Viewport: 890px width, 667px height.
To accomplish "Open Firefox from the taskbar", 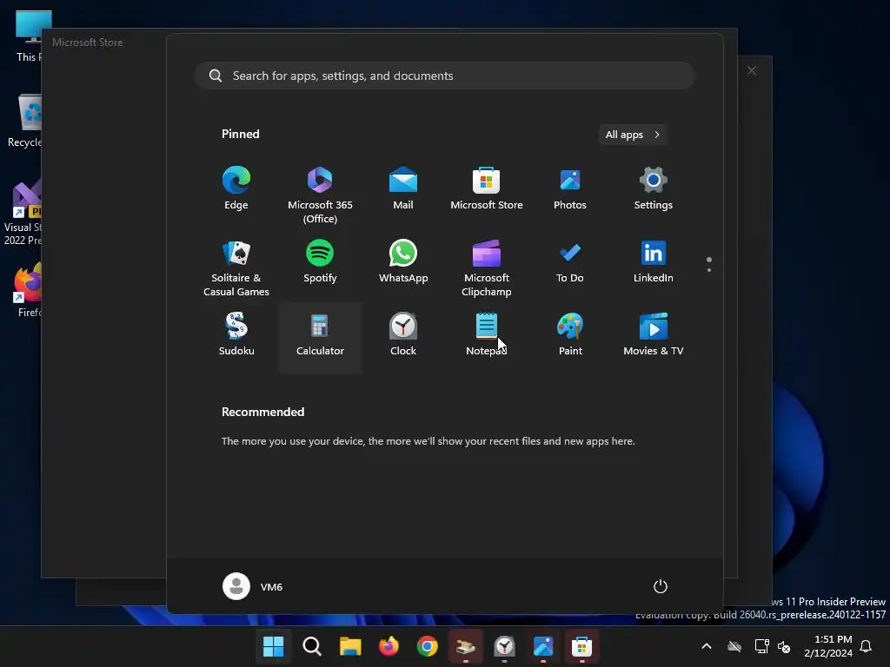I will [x=389, y=646].
